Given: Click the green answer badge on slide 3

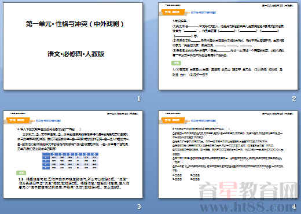Looking at the screenshot, I should point(21,173).
